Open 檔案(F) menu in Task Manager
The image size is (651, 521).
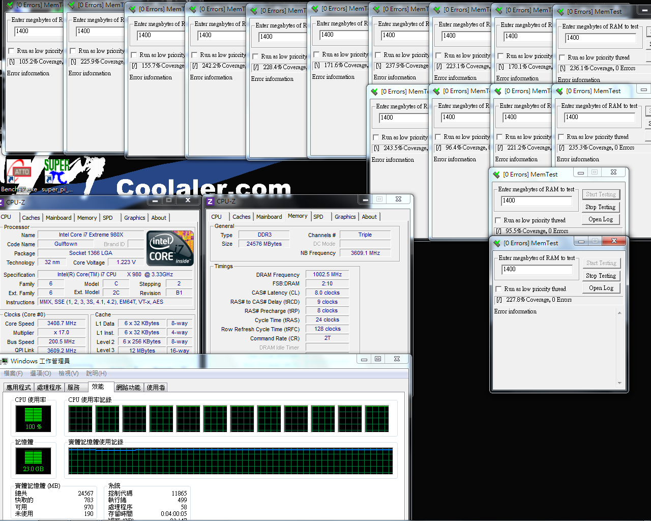[13, 373]
